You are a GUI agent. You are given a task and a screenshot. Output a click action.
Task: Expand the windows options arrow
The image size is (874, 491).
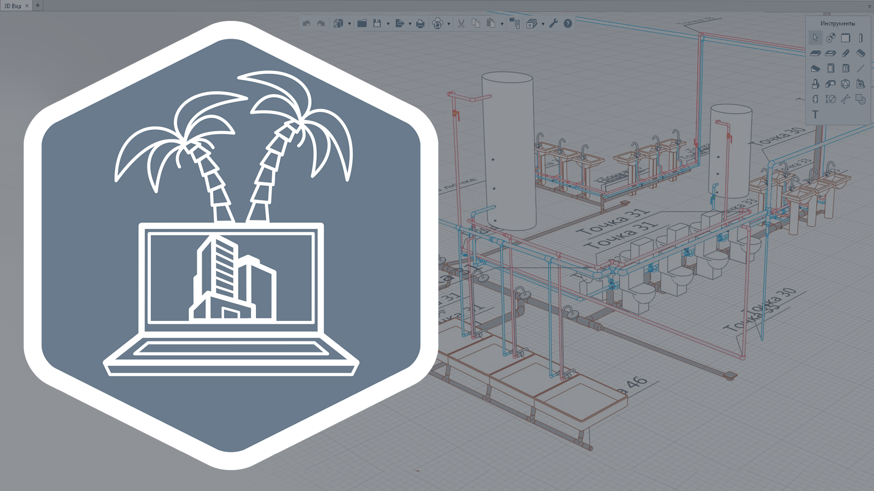click(x=543, y=24)
